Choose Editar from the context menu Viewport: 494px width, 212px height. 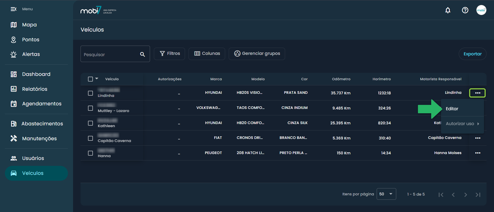pos(452,109)
